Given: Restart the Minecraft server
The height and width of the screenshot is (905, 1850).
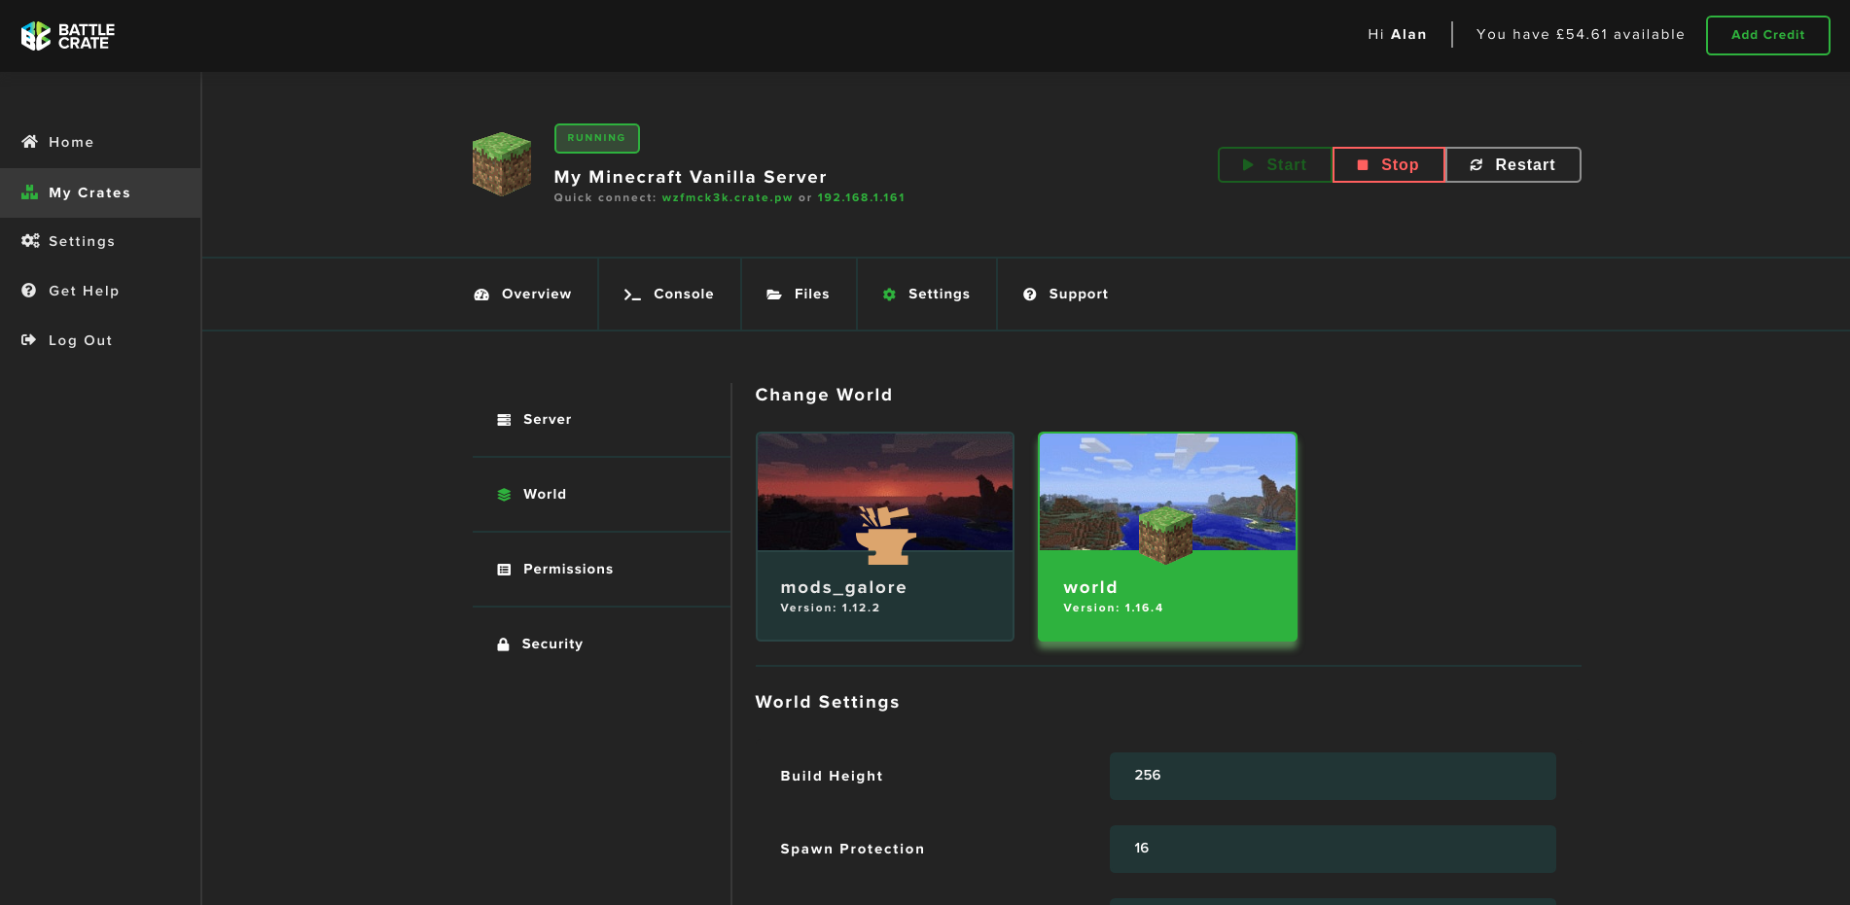Looking at the screenshot, I should (1513, 165).
